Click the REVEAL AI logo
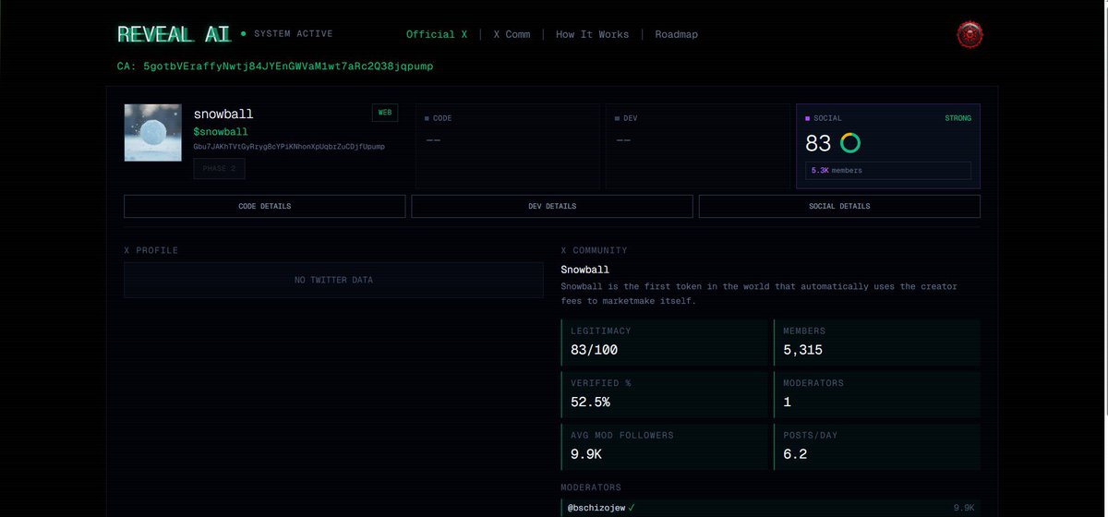This screenshot has width=1108, height=517. coord(174,34)
